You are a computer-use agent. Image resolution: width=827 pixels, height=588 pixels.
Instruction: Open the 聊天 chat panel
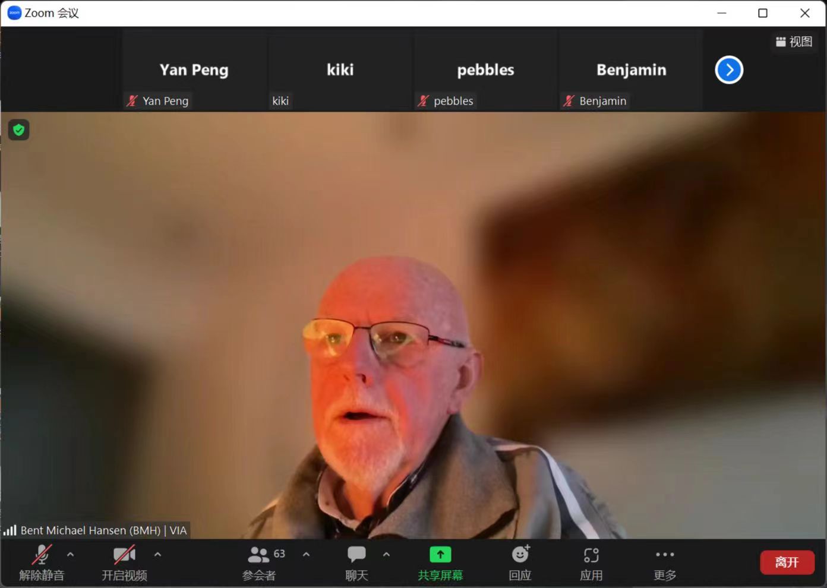tap(356, 562)
